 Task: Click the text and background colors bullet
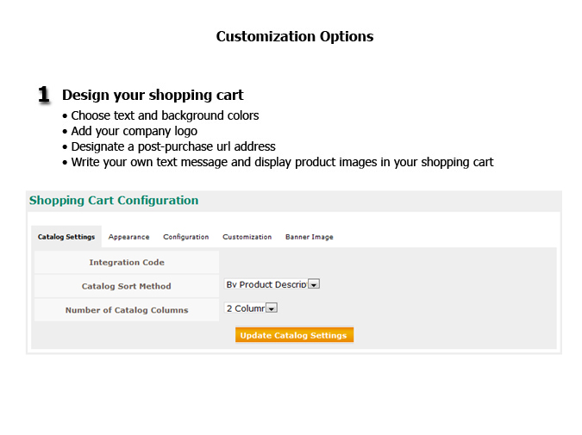165,115
